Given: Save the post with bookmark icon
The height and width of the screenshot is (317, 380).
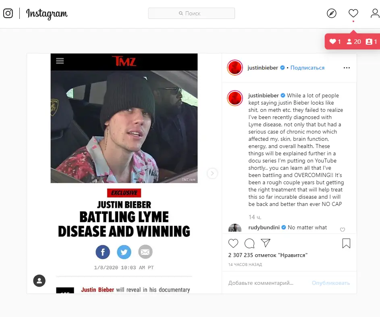Looking at the screenshot, I should click(x=346, y=243).
